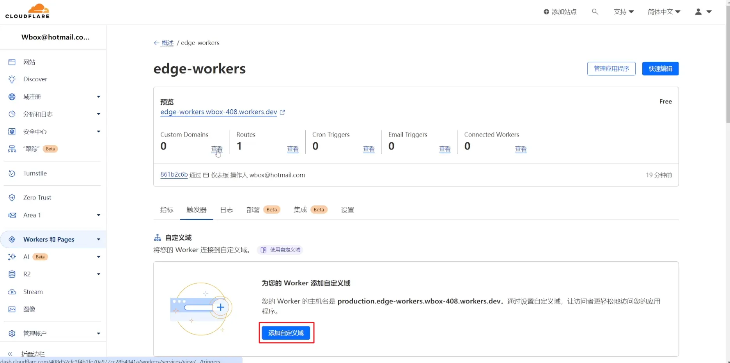Click the Workers 和 Pages icon
730x363 pixels.
(12, 240)
